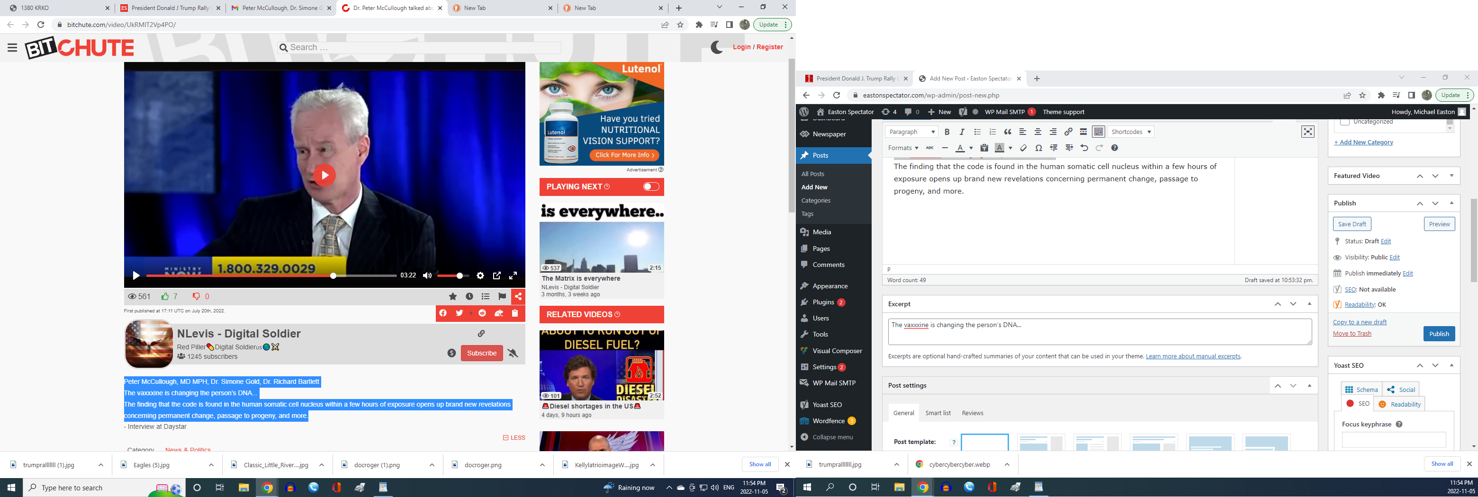Open Media in the WordPress sidebar
This screenshot has width=1478, height=497.
[821, 232]
